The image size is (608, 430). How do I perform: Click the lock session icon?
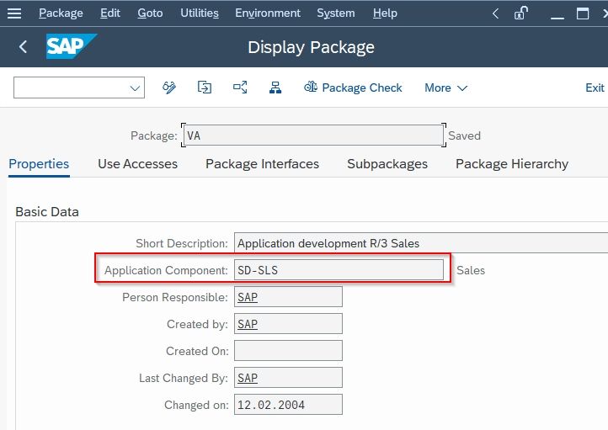pyautogui.click(x=520, y=13)
